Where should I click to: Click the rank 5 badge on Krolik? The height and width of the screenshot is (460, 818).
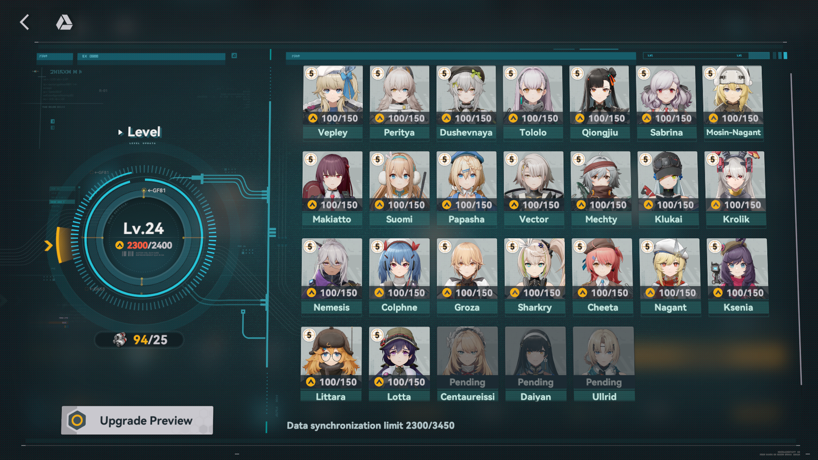click(712, 159)
